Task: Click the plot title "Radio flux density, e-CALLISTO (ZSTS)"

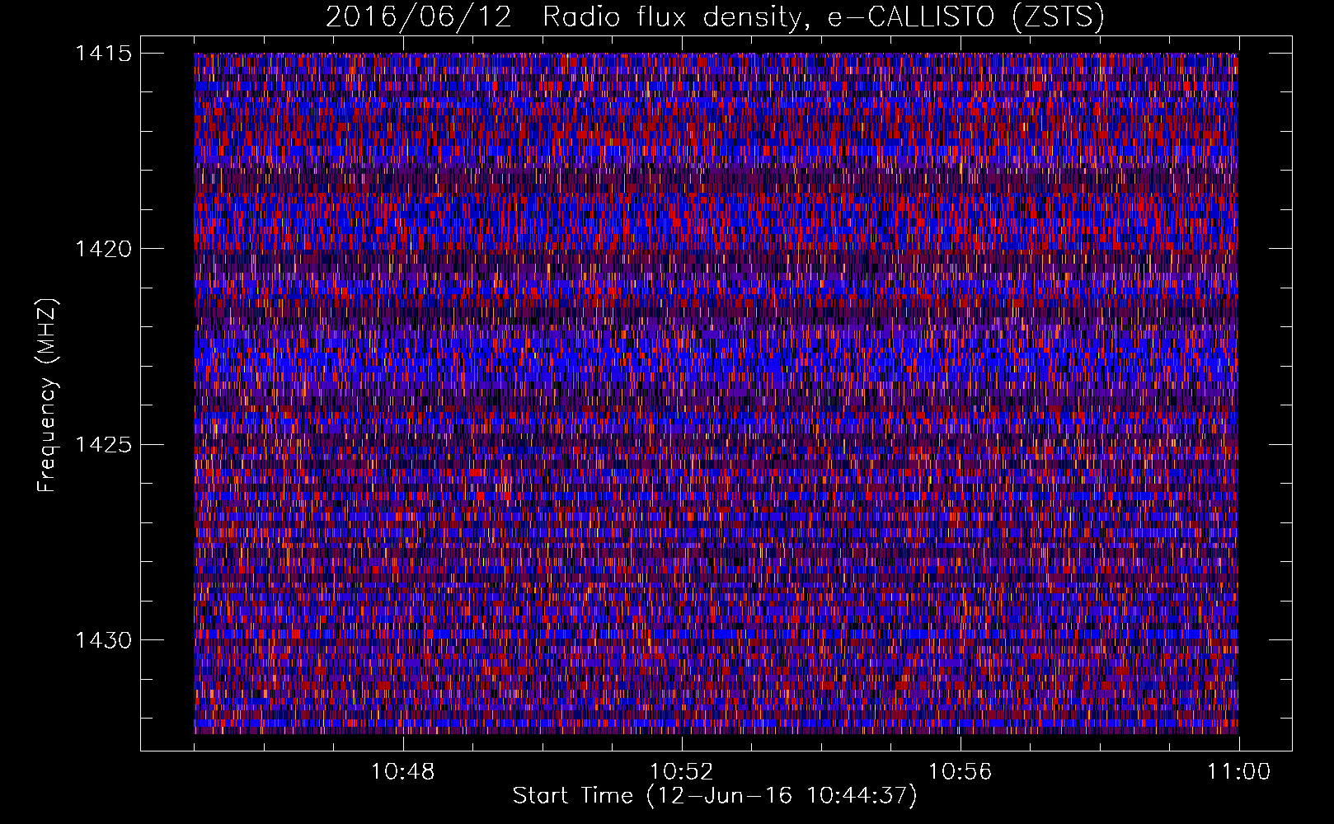Action: point(824,16)
